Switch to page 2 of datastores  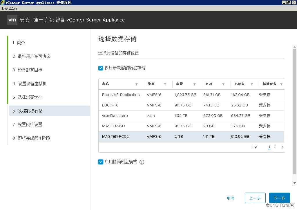point(274,147)
